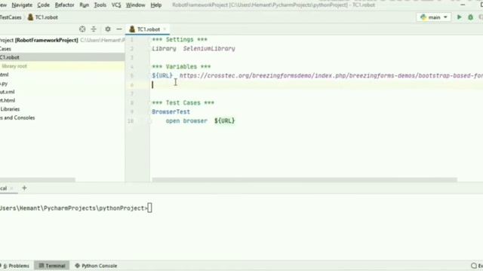Add a new terminal session tab
Viewport: 483px width, 271px height.
[x=24, y=188]
